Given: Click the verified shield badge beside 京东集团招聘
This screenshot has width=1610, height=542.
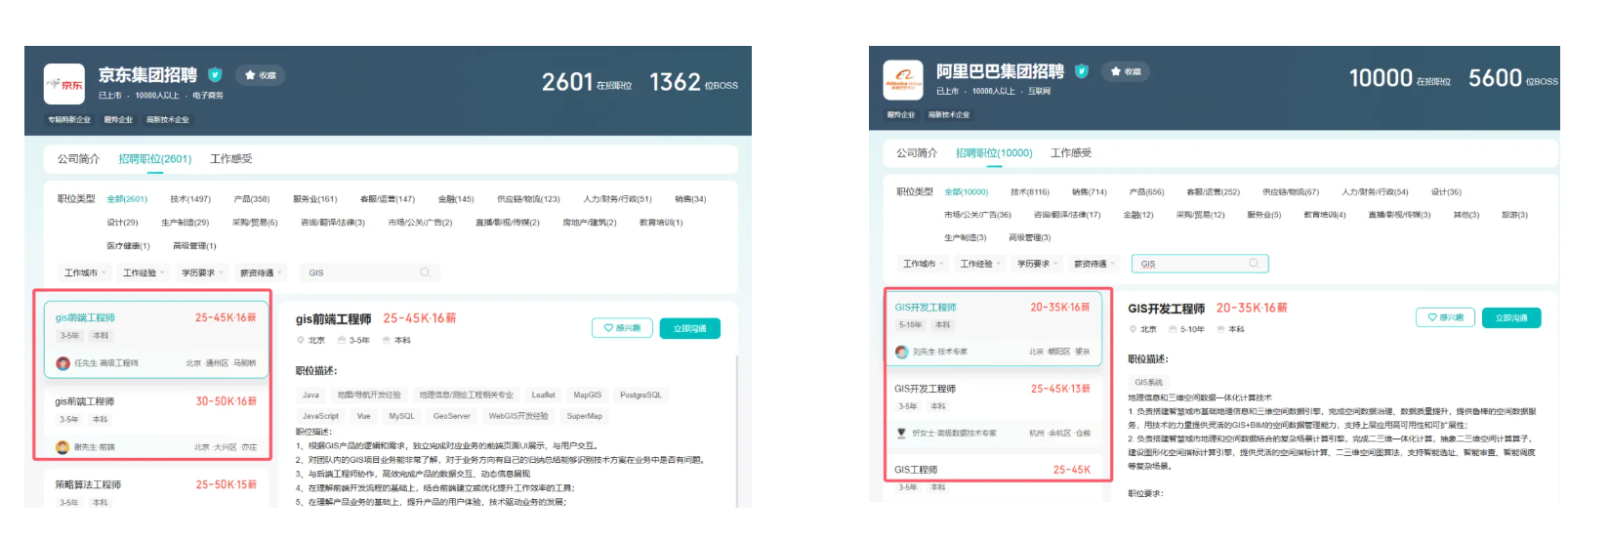Looking at the screenshot, I should 215,74.
